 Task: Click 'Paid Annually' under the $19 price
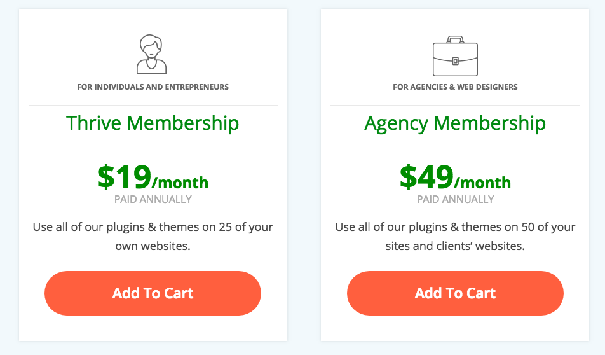coord(153,199)
